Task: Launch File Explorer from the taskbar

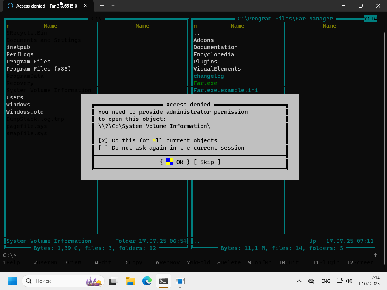Action: [x=130, y=281]
